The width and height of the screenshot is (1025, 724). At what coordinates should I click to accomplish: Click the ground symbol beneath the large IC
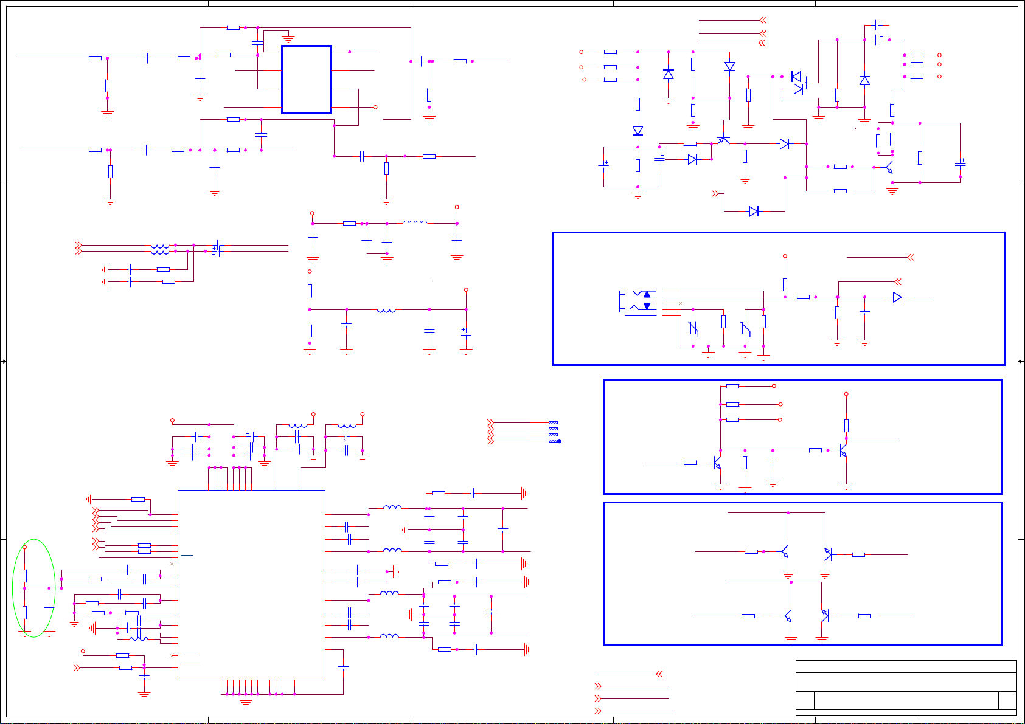pyautogui.click(x=246, y=702)
